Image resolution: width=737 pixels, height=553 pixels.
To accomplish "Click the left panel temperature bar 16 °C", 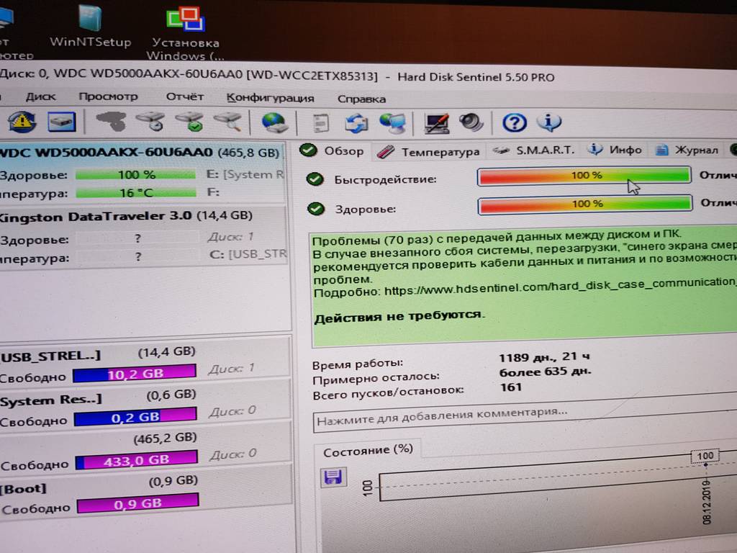I will (136, 193).
